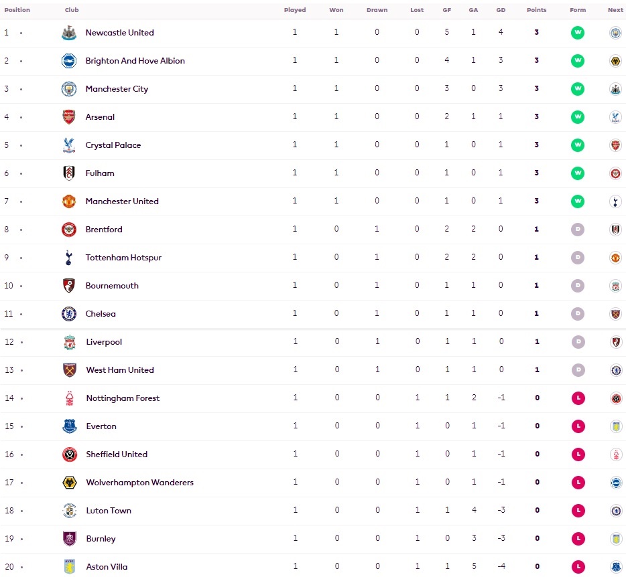This screenshot has width=626, height=577.
Task: Click the Newcastle United club crest
Action: [x=69, y=33]
